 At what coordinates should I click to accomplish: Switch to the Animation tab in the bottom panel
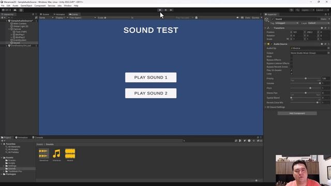coord(21,137)
